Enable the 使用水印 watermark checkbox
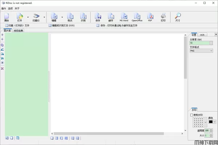This screenshot has width=218, height=145. coord(192,115)
